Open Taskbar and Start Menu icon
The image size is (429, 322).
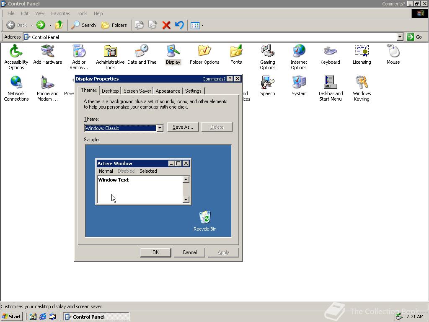coord(330,88)
